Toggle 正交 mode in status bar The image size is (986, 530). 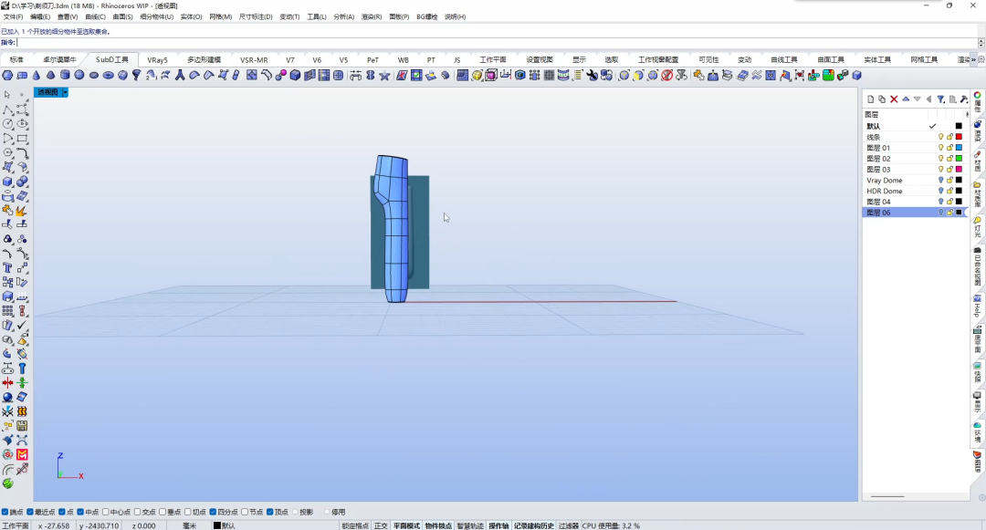381,525
